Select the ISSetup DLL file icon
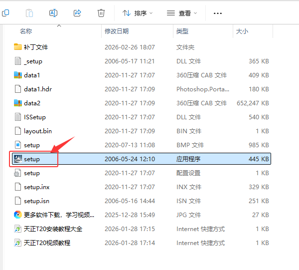Image resolution: width=299 pixels, height=270 pixels. pyautogui.click(x=18, y=117)
